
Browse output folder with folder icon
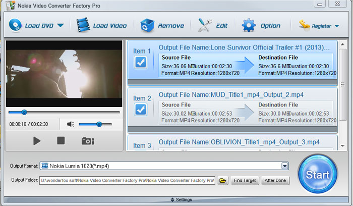click(223, 181)
